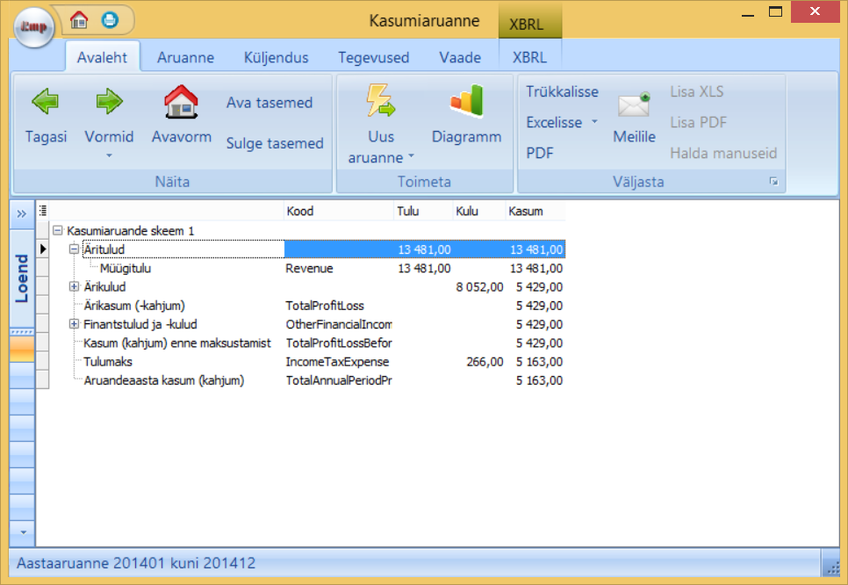
Task: Click the Ava tasemed button
Action: (269, 103)
